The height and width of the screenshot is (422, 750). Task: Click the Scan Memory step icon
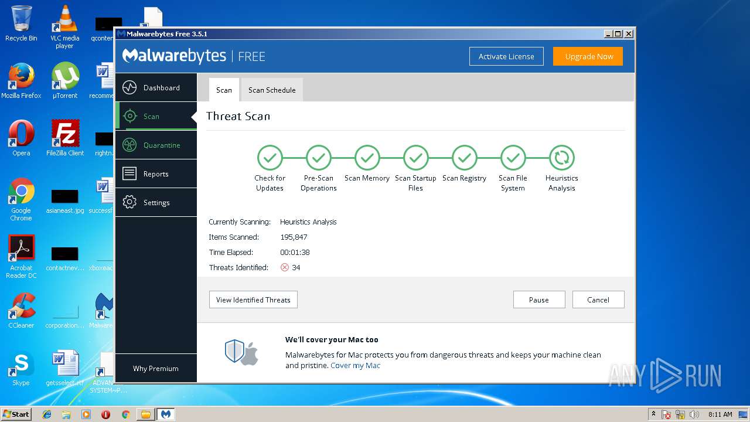click(367, 158)
